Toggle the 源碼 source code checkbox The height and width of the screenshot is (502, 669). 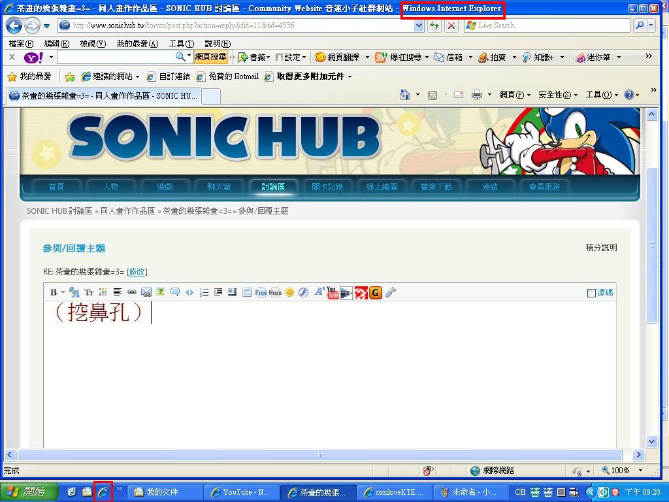tap(591, 293)
